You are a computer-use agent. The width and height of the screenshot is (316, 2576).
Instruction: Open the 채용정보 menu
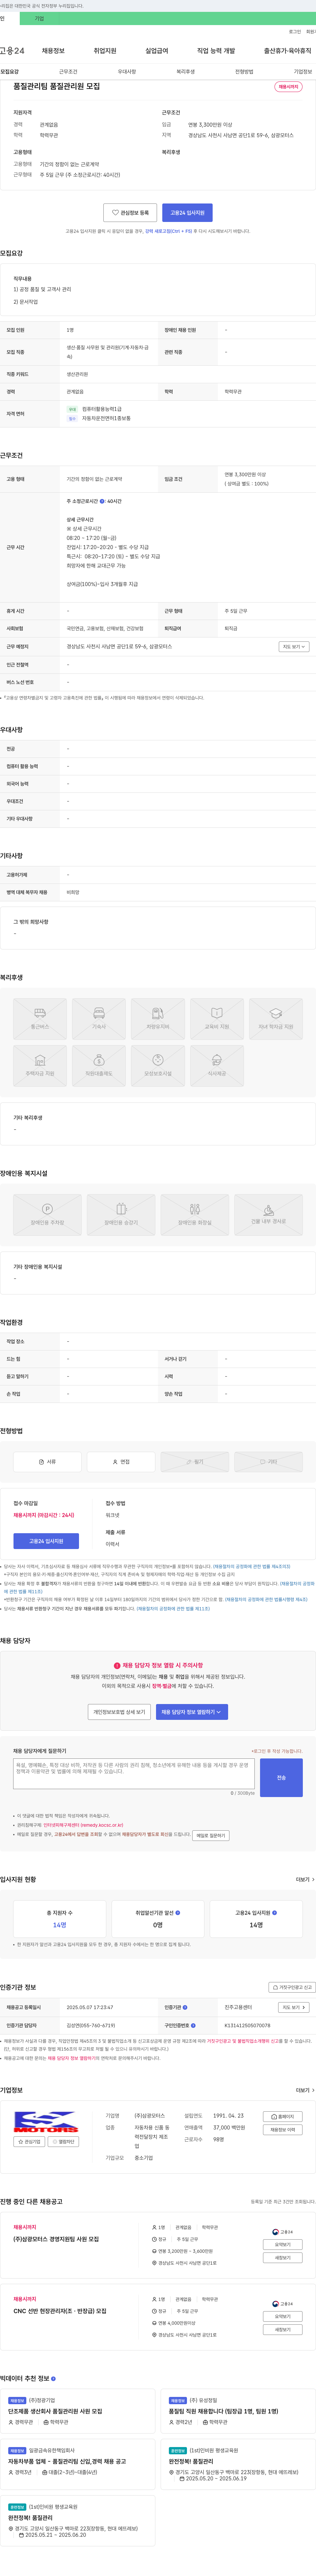[53, 51]
